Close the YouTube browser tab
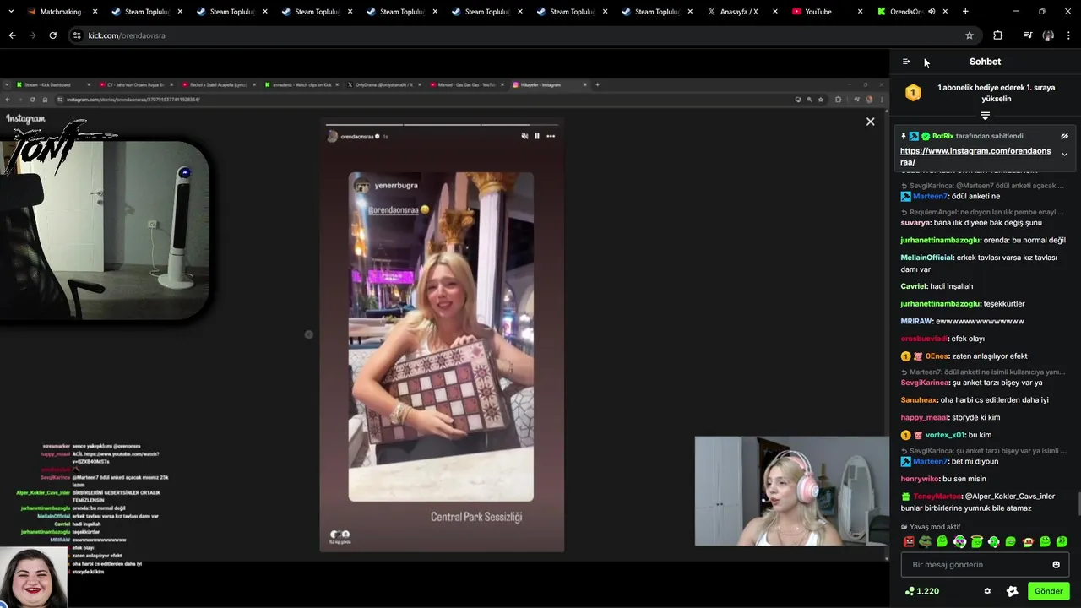 (x=860, y=12)
